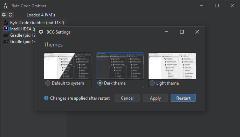Click the Apply button
The height and width of the screenshot is (137, 240).
tap(155, 98)
